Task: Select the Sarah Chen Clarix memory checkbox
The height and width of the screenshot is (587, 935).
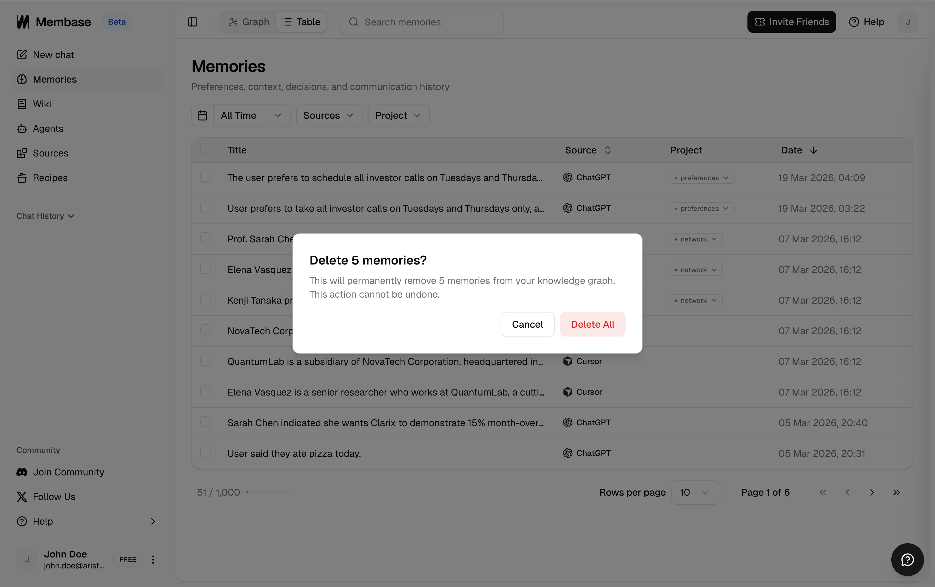Action: (206, 421)
